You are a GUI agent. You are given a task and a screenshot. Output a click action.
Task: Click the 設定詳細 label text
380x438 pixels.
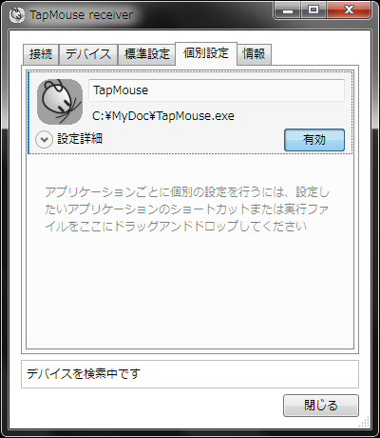(80, 139)
